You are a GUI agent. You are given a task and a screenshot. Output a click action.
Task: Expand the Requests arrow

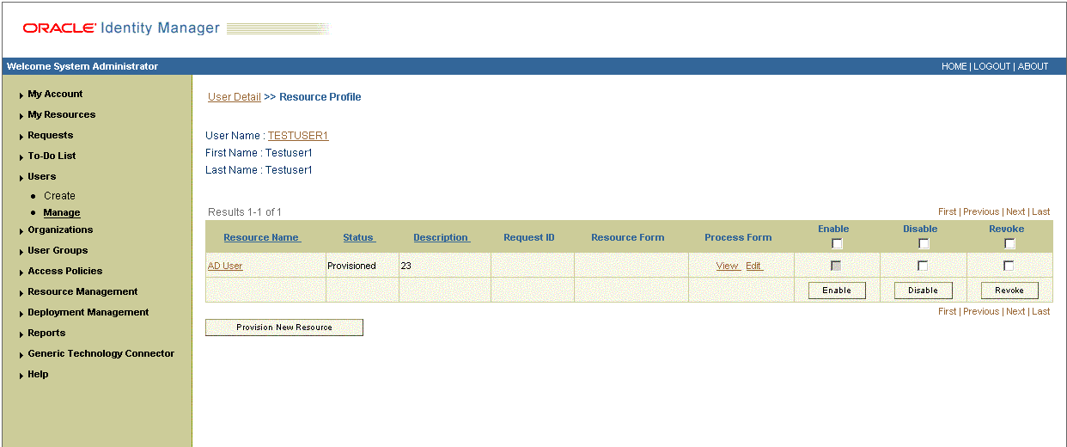[21, 137]
